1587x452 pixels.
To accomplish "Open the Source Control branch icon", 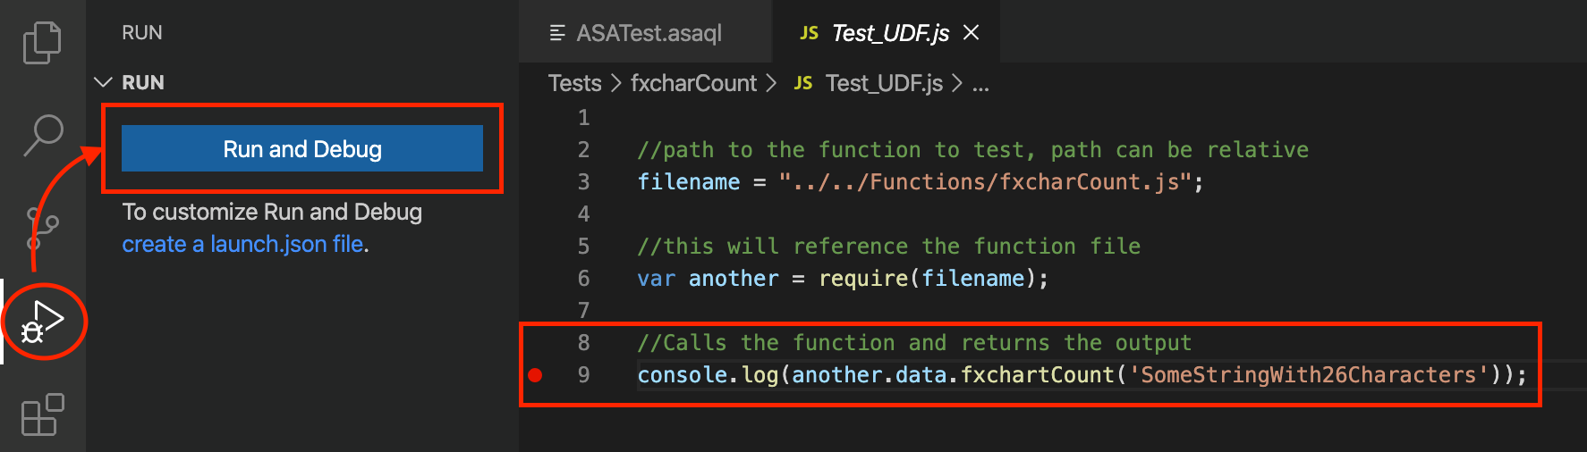I will [x=42, y=227].
